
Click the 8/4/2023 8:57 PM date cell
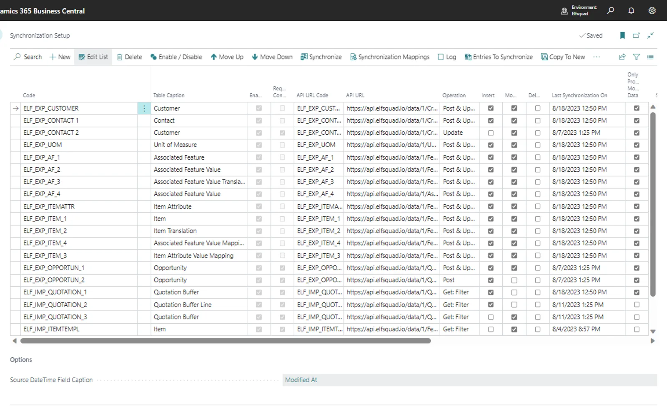[x=587, y=329]
